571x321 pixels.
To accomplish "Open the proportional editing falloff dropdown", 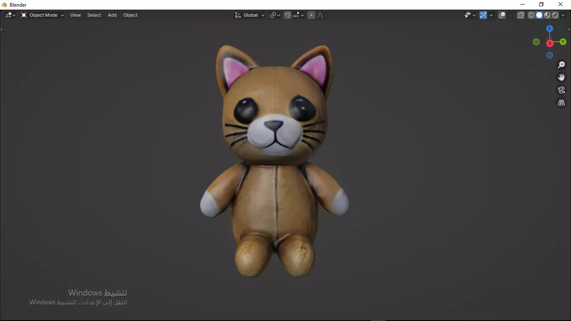I will [322, 15].
